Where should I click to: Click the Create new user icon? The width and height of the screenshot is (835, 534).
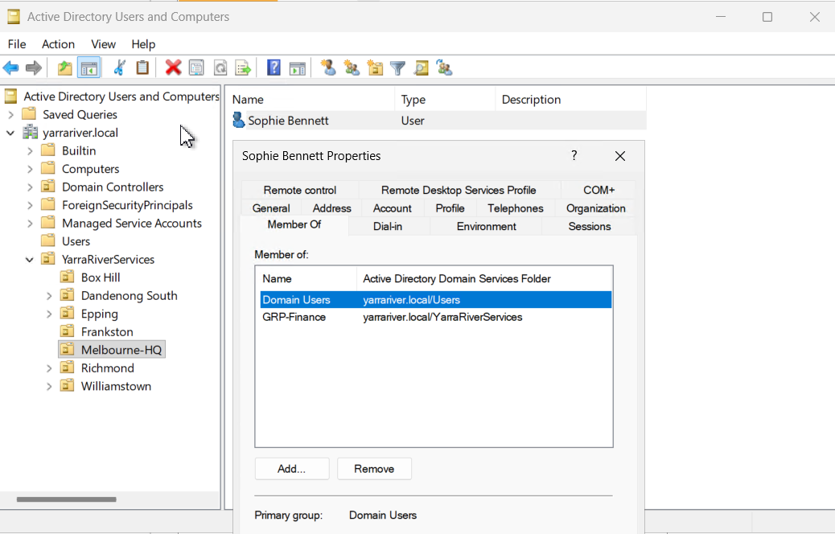[x=328, y=68]
